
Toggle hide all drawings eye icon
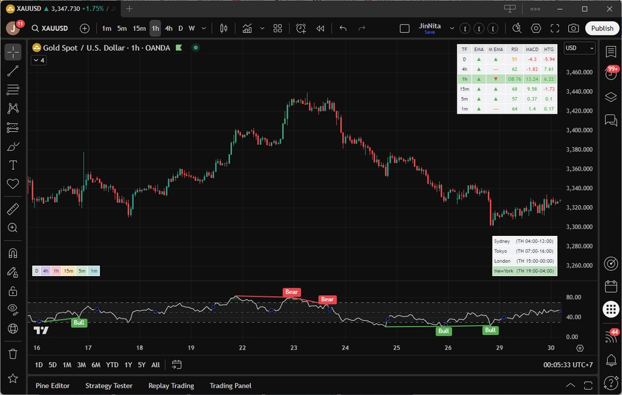tap(13, 310)
